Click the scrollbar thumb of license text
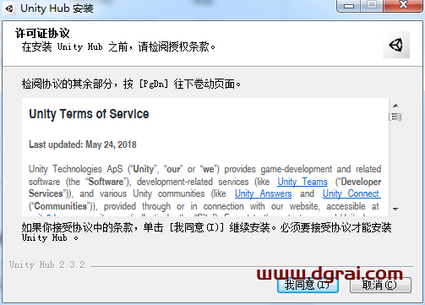The image size is (425, 305). [395, 117]
